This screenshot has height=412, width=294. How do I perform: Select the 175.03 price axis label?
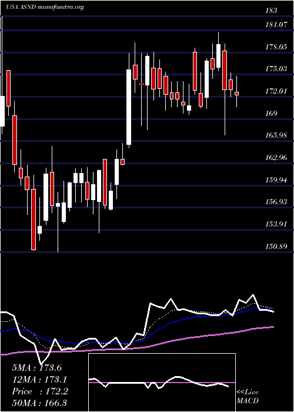[276, 69]
